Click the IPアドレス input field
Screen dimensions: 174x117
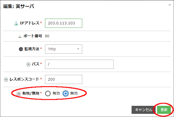tap(64, 23)
